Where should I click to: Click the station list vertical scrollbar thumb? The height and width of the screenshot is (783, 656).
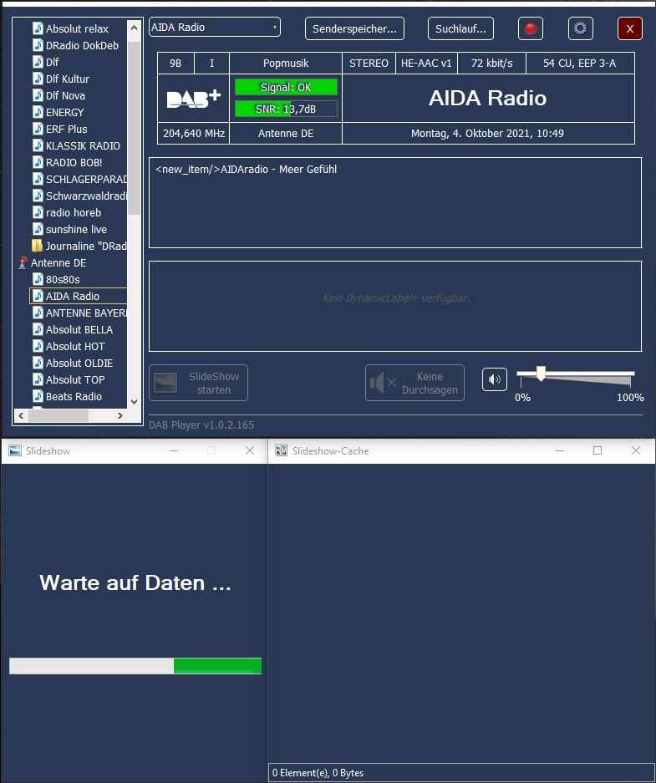(134, 128)
